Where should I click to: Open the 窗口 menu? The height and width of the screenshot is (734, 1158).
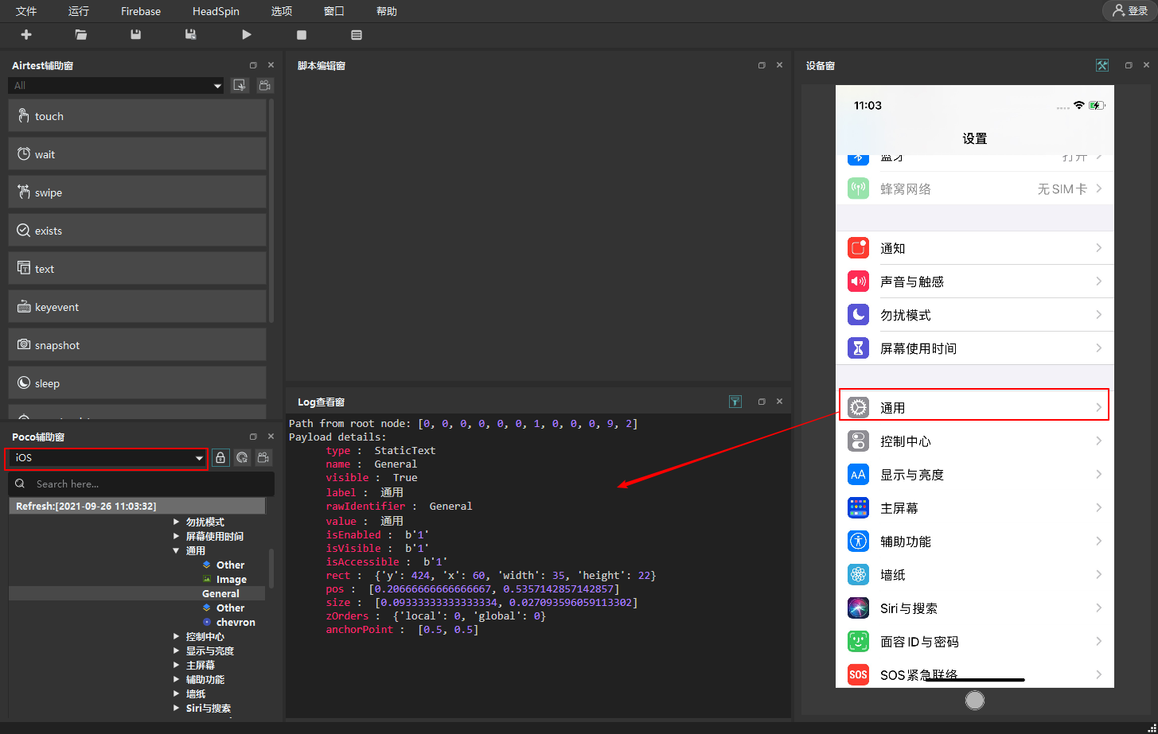[334, 11]
